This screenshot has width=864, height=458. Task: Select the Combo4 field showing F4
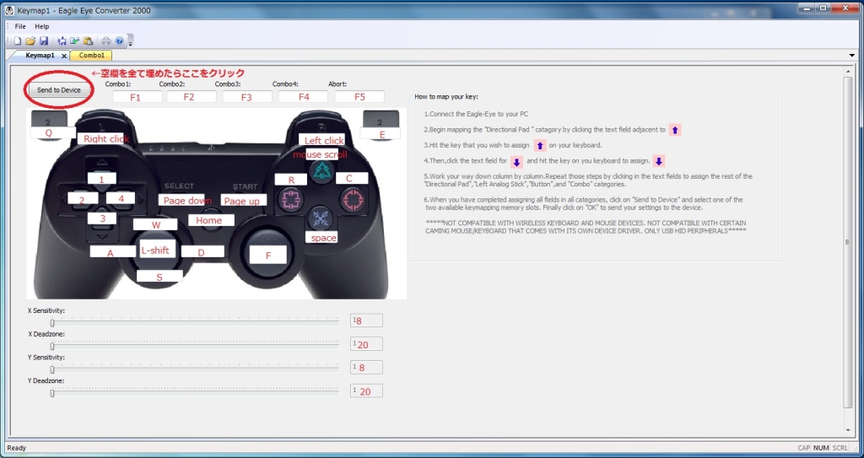303,96
